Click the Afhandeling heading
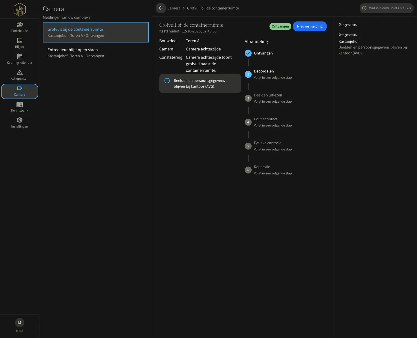Viewport: 417px width, 338px height. click(256, 41)
